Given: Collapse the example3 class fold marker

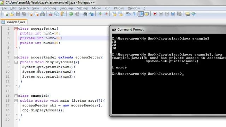Looking at the screenshot, I should [16, 96].
